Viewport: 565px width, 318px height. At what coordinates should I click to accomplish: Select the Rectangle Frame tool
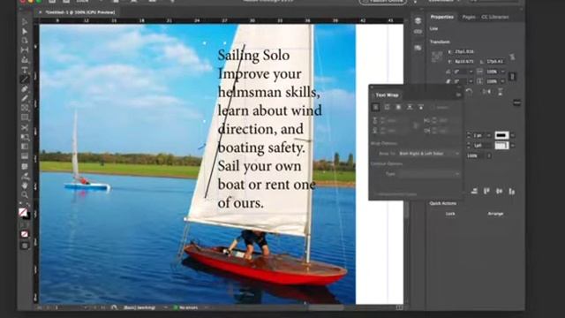click(x=25, y=108)
